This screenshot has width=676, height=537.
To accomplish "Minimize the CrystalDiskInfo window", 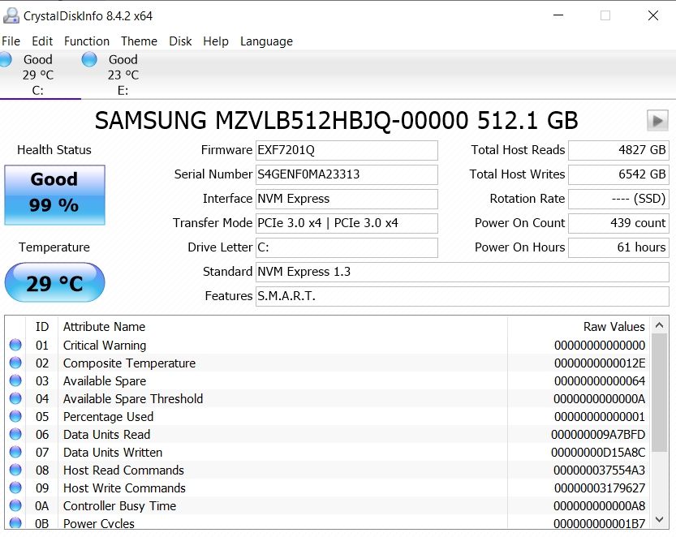I will (x=558, y=15).
